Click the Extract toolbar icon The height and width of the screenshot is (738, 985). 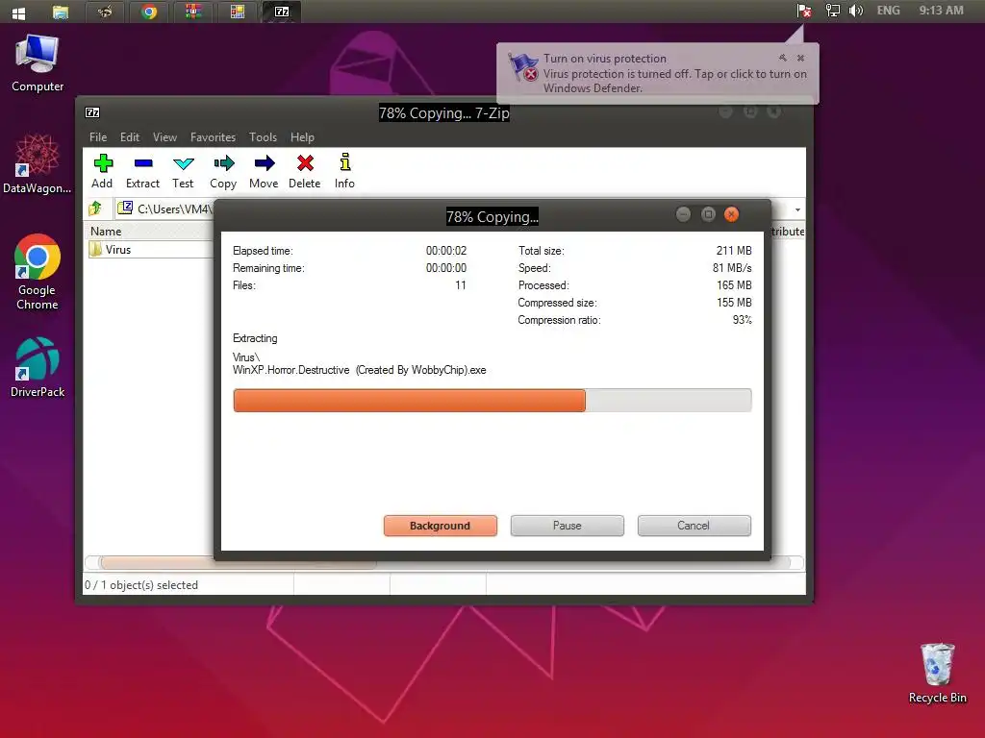click(143, 164)
